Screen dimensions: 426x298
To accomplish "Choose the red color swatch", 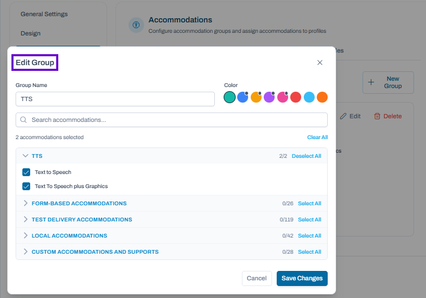I will click(x=295, y=97).
